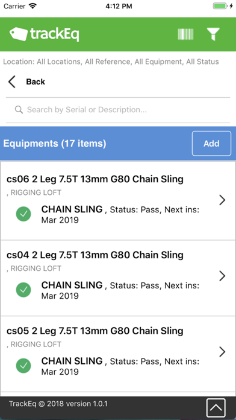Tap the search magnifier icon
The width and height of the screenshot is (236, 420).
tap(19, 110)
